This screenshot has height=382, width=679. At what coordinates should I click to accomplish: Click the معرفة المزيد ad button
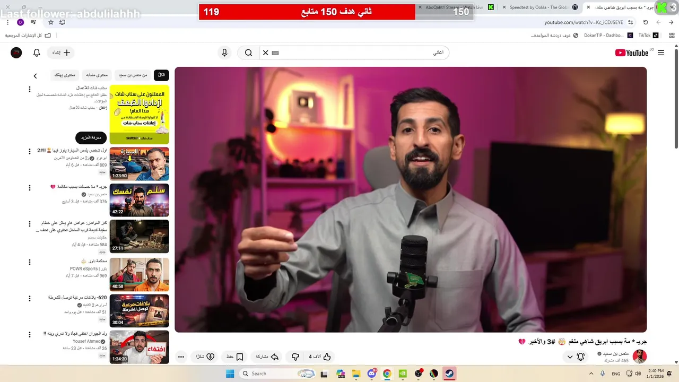coord(91,138)
